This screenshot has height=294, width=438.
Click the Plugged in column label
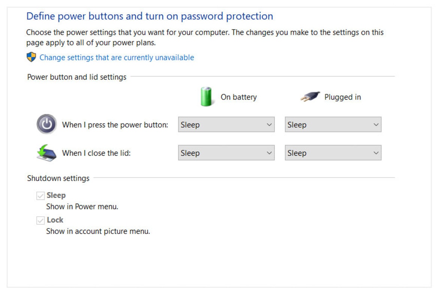[x=342, y=97]
